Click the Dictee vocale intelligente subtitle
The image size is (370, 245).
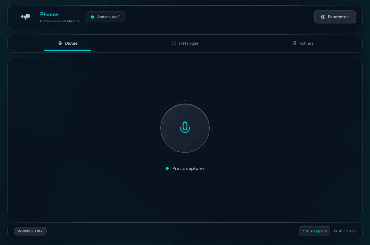coord(60,21)
